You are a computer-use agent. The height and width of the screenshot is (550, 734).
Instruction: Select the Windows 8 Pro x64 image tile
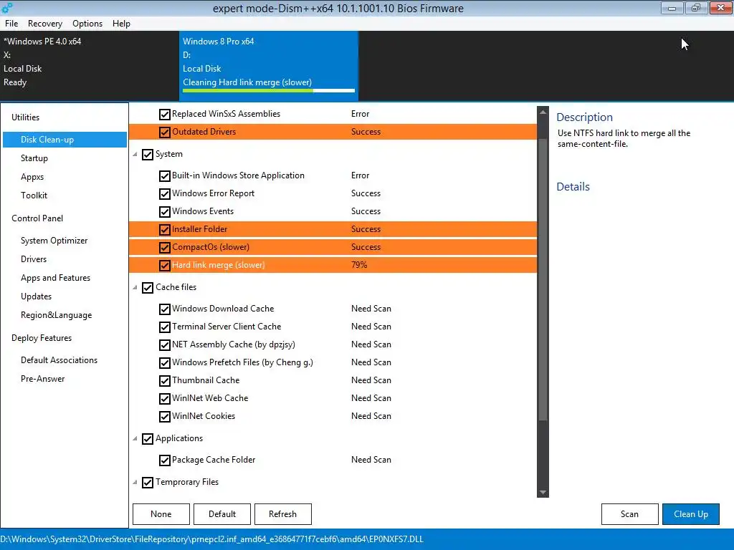click(269, 66)
